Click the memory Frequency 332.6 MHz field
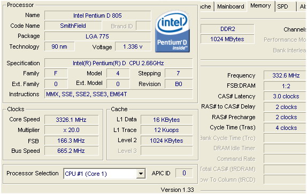 (285, 75)
